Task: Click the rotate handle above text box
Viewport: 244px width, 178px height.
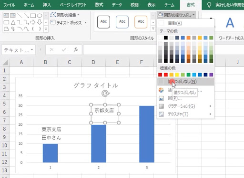Action: (105, 94)
